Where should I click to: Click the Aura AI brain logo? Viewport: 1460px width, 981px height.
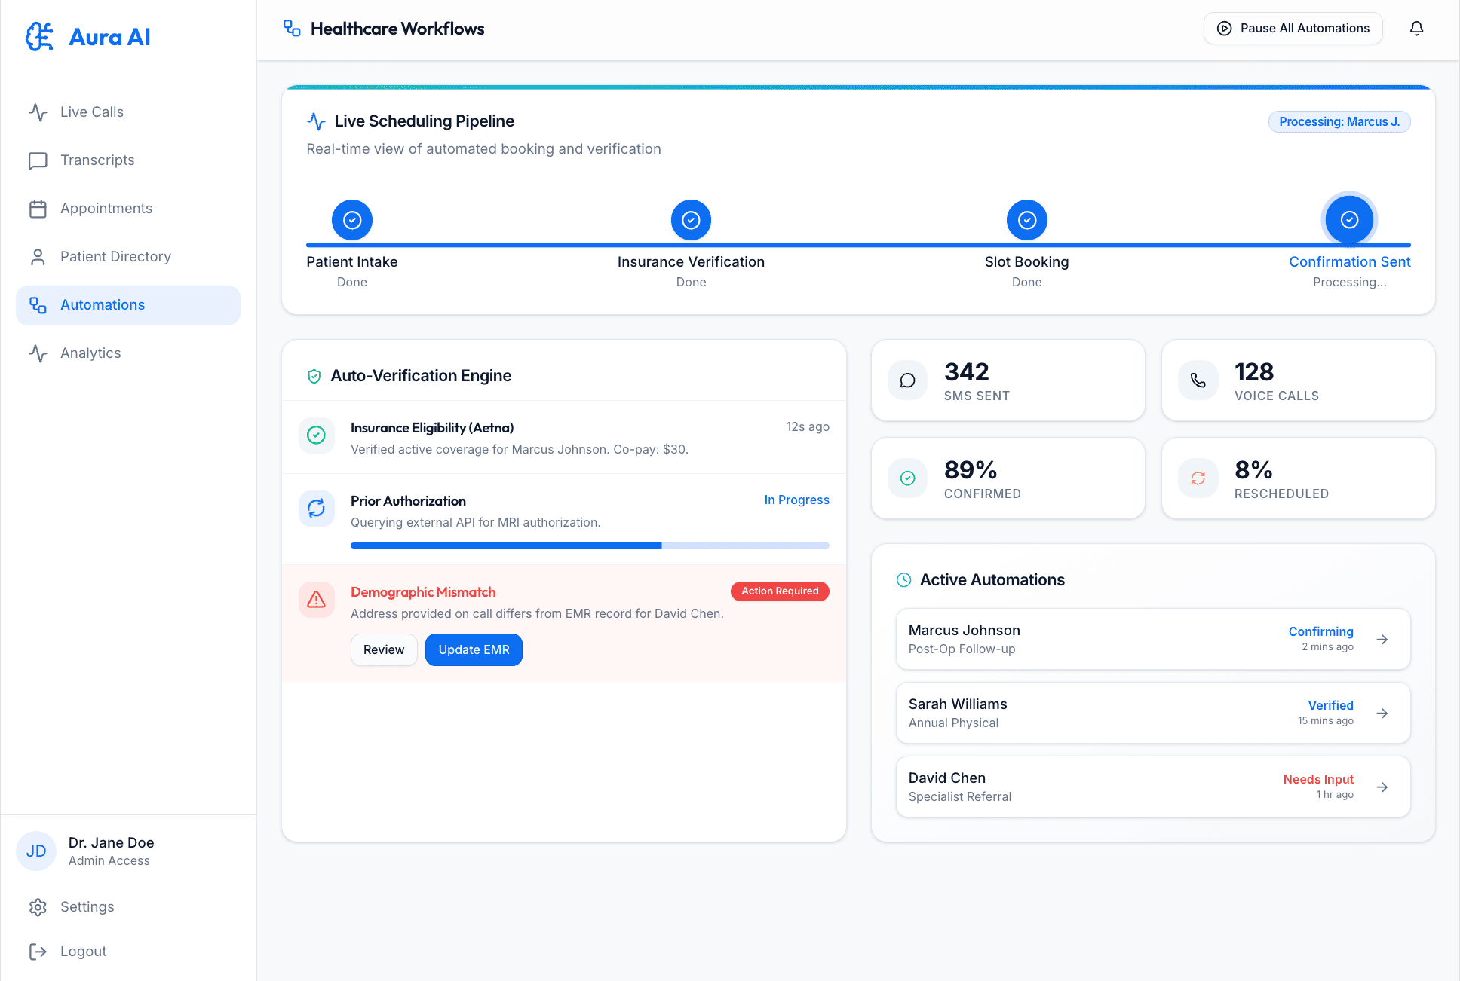click(x=39, y=37)
